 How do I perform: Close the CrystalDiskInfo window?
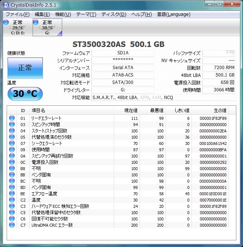[x=232, y=4]
